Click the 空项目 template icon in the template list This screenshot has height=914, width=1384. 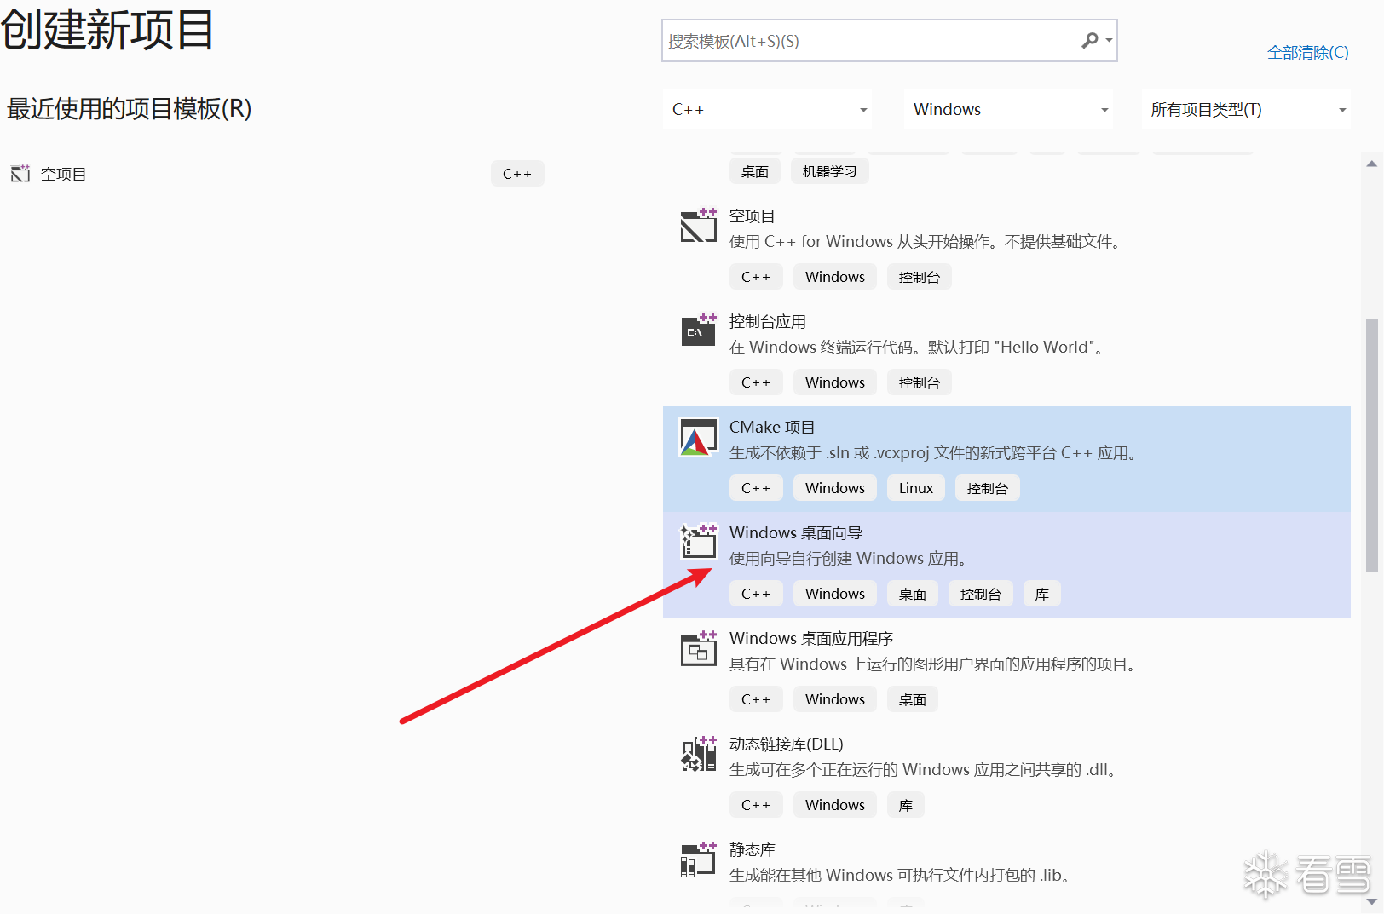698,226
